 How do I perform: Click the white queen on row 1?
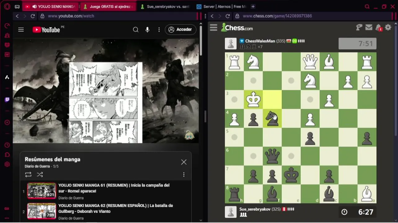click(310, 62)
